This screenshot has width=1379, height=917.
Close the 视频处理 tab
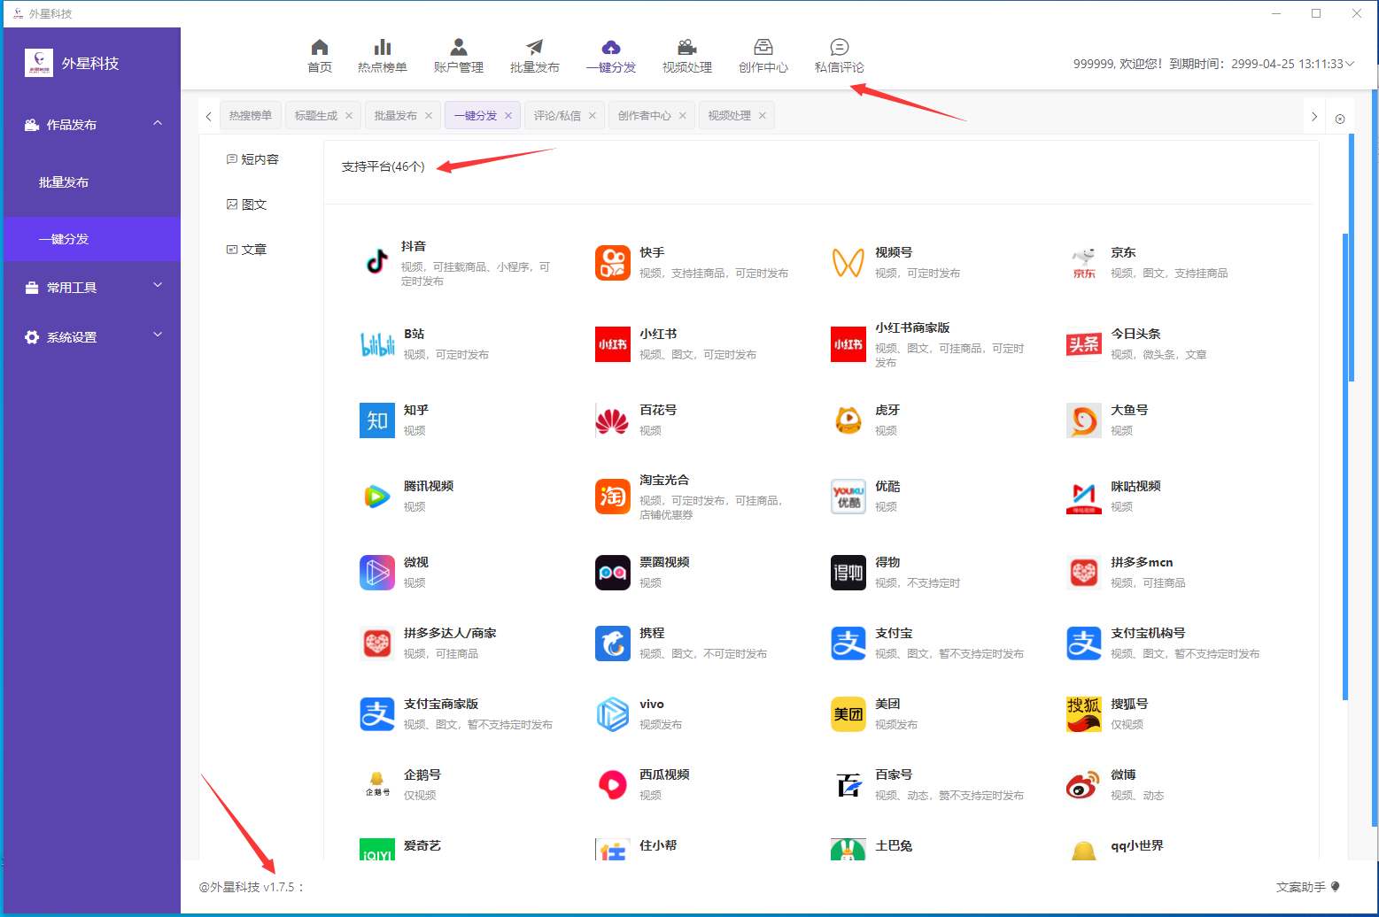[762, 116]
